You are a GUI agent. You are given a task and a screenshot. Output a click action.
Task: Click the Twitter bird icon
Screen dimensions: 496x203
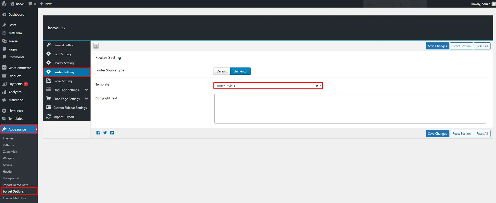105,133
